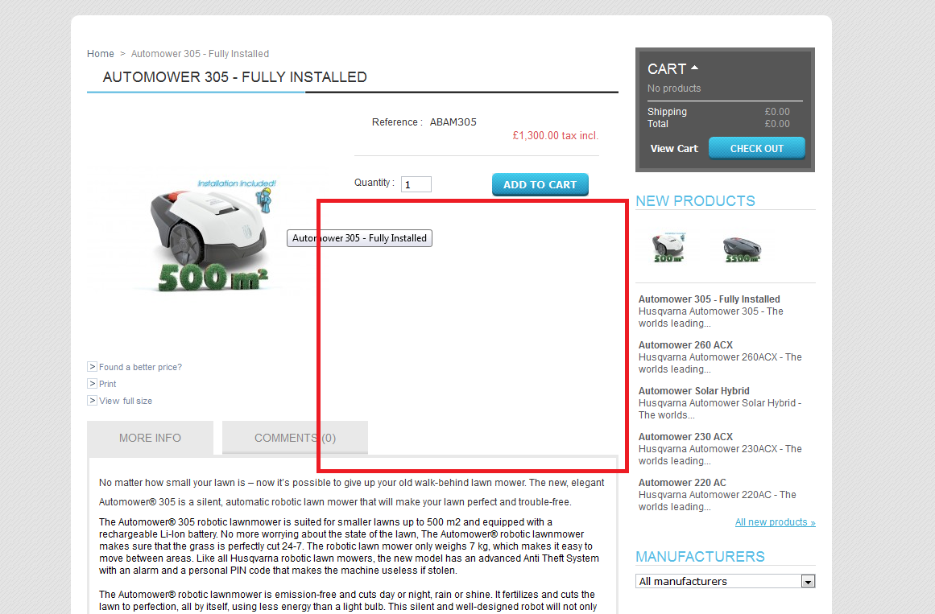Open Automower 305 - Fully Installed sidebar link

click(x=709, y=299)
